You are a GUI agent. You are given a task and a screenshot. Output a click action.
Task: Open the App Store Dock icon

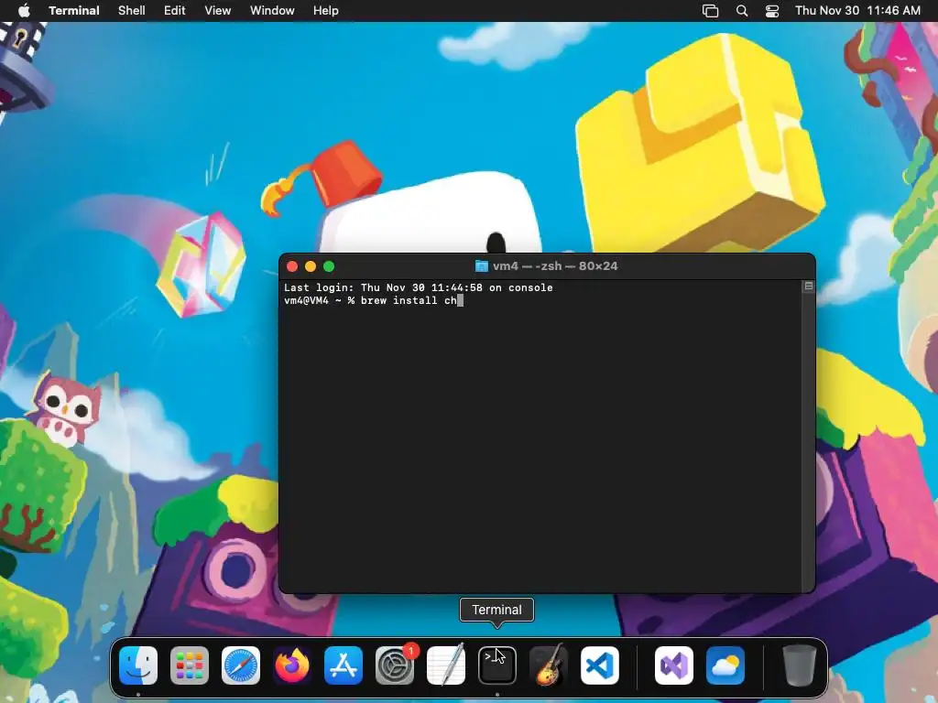[344, 665]
